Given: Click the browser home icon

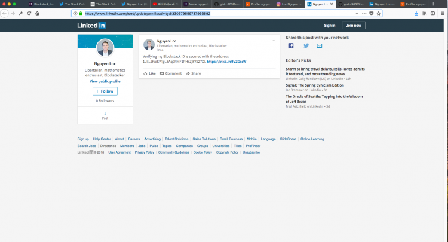Looking at the screenshot, I should (38, 13).
